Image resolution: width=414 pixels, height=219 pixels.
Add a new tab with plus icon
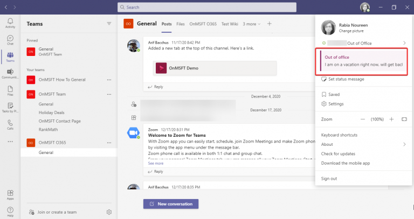(x=270, y=24)
